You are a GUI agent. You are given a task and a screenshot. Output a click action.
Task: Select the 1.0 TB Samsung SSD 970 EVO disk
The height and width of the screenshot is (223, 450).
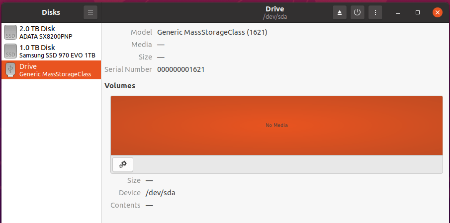pyautogui.click(x=51, y=51)
